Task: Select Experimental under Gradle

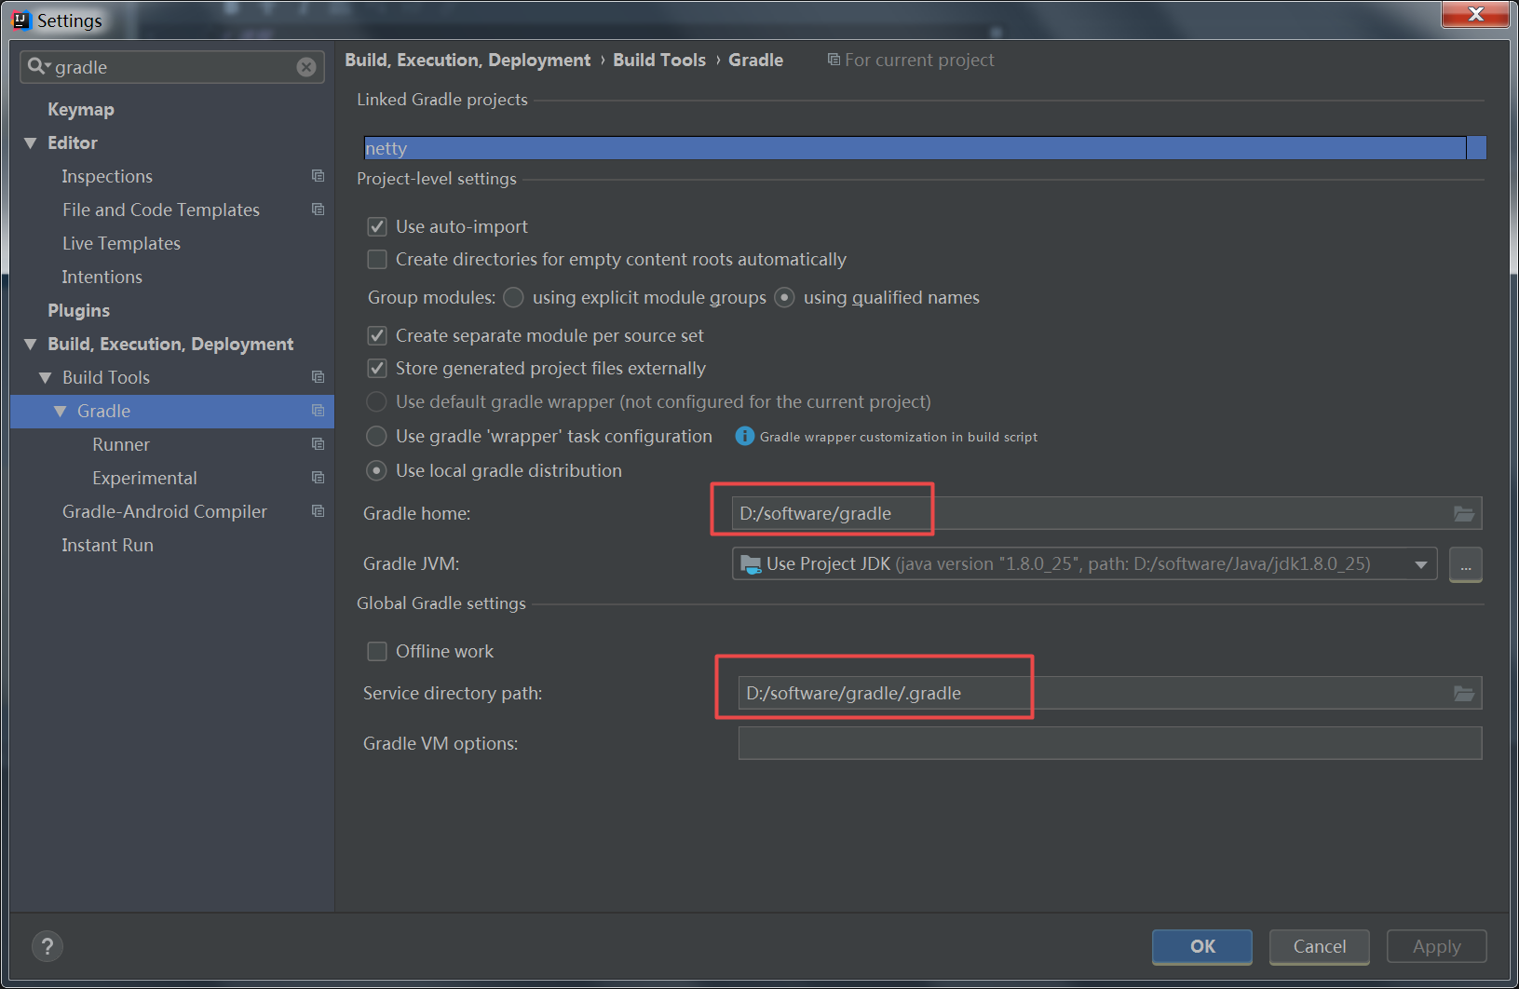Action: (x=144, y=478)
